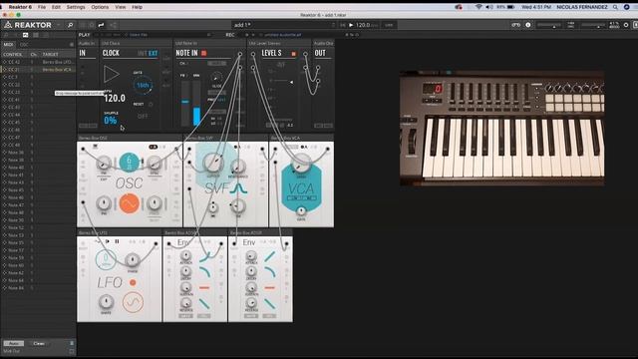The width and height of the screenshot is (638, 359).
Task: Click the LFO orange waveform circle
Action: pos(133,302)
